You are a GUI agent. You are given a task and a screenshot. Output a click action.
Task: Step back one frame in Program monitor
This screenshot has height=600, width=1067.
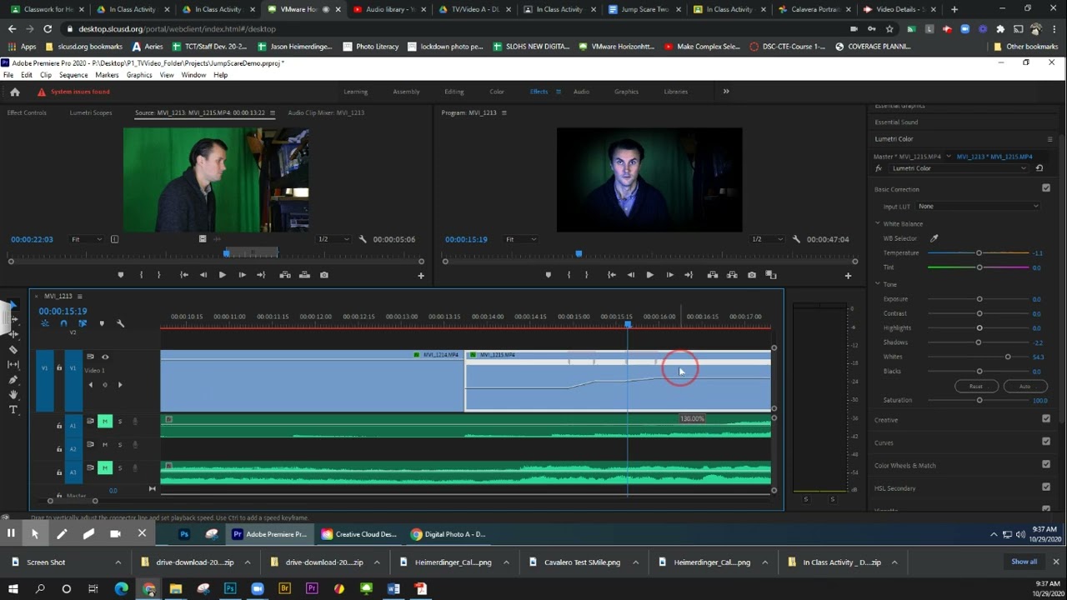click(x=630, y=275)
